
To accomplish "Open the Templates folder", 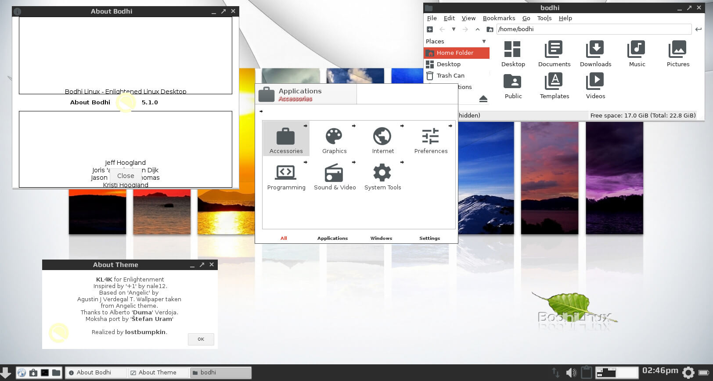I will click(554, 86).
